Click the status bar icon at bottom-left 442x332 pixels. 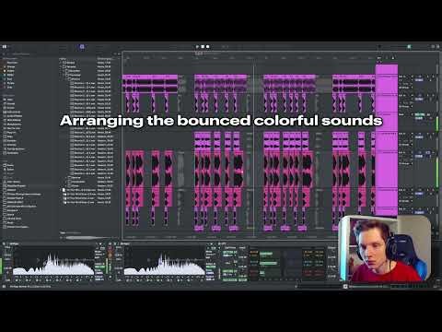point(5,286)
